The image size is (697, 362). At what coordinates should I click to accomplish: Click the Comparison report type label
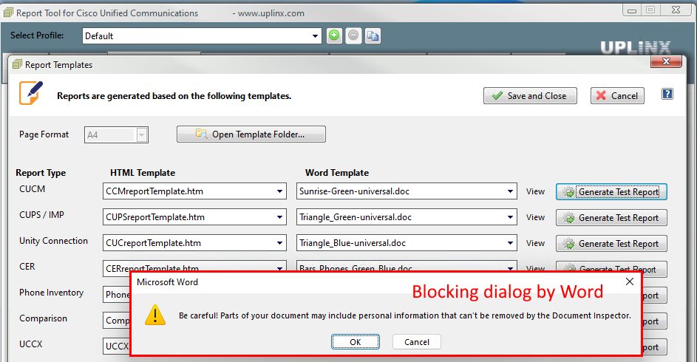click(x=43, y=318)
